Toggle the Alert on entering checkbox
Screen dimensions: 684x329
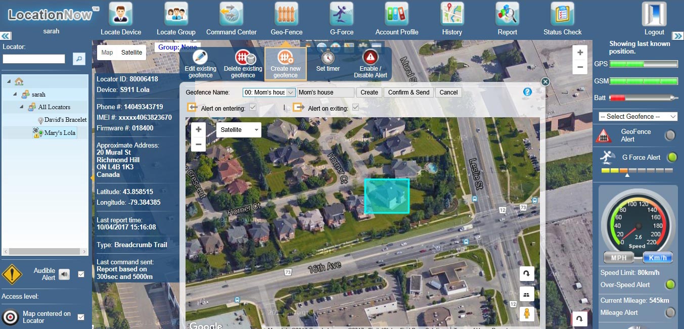pos(253,108)
